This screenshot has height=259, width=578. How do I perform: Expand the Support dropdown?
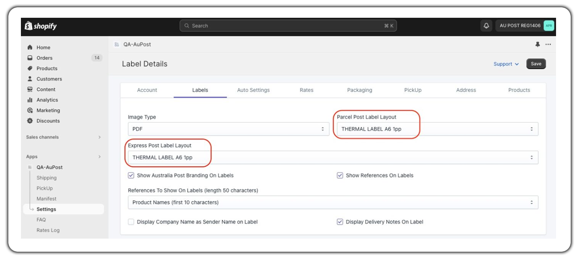506,64
